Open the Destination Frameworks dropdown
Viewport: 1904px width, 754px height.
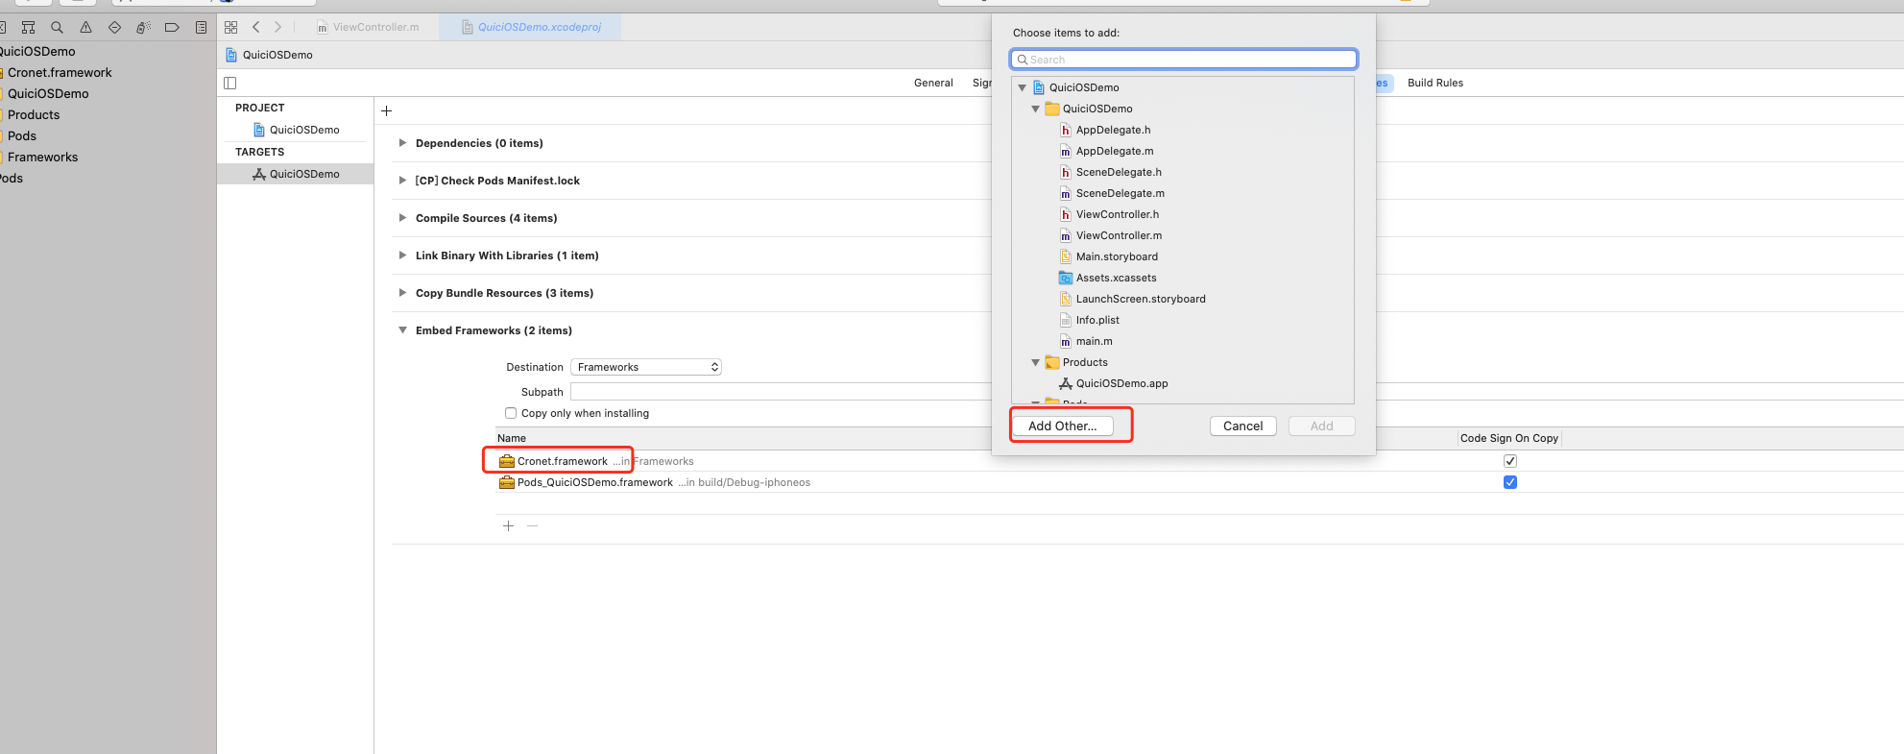[x=646, y=367]
